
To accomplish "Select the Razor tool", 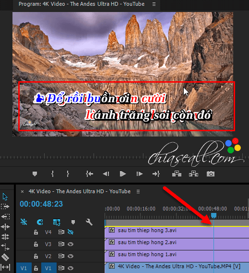I will click(5, 257).
